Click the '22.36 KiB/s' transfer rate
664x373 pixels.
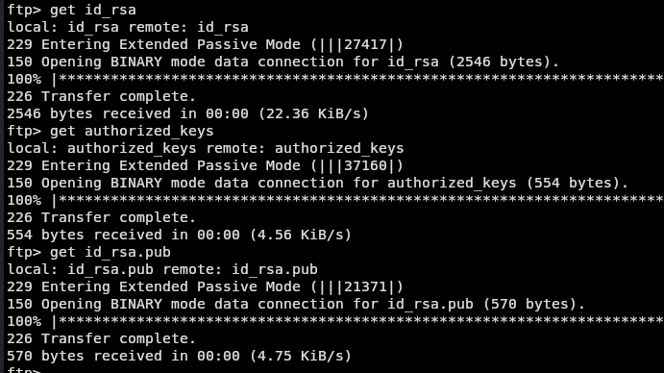[314, 113]
